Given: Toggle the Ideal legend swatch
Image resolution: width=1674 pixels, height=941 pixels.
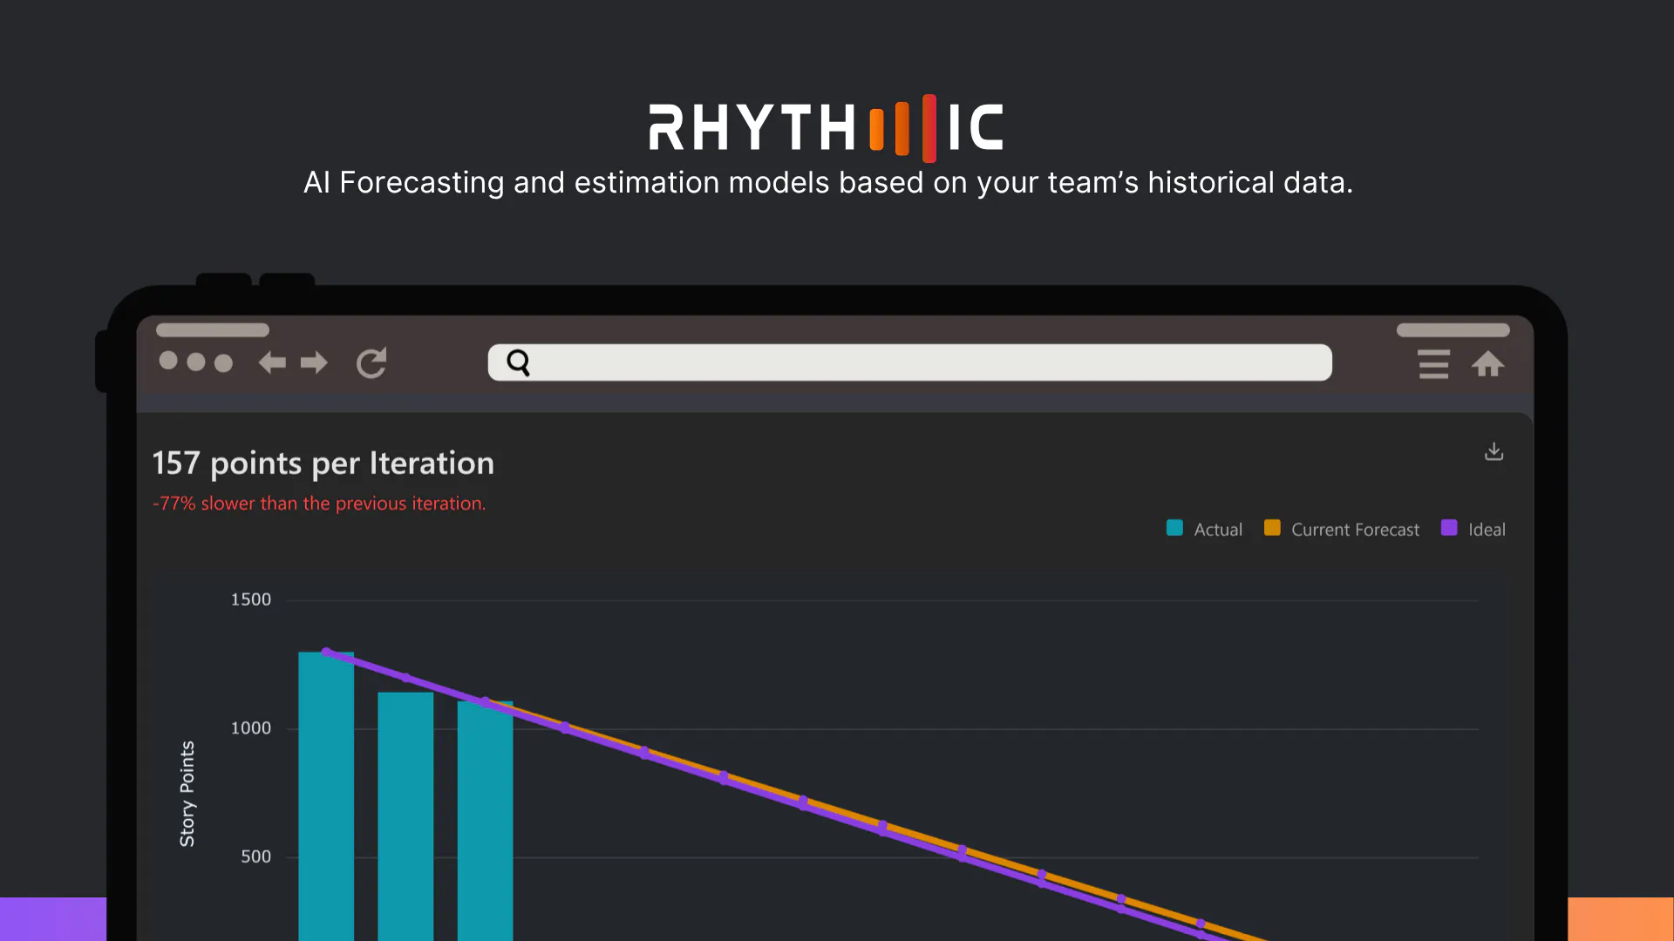Looking at the screenshot, I should [1449, 528].
